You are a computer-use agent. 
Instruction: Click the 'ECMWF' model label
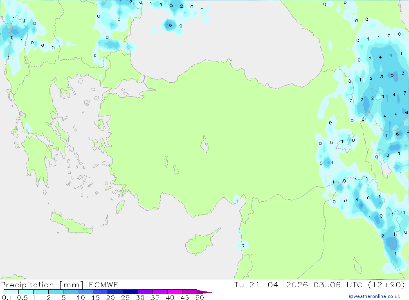coord(103,284)
